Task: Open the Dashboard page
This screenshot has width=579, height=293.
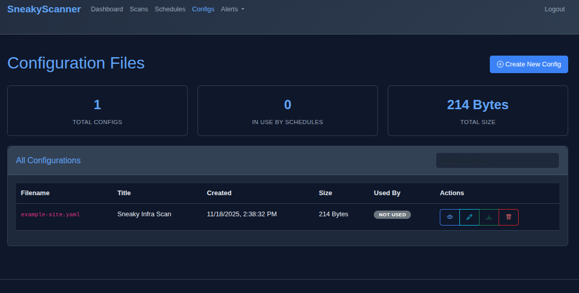Action: (x=107, y=9)
